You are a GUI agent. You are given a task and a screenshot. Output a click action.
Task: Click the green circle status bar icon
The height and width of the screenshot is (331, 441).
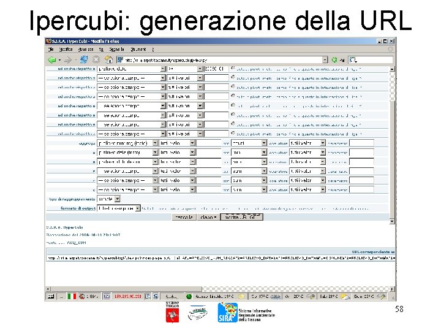point(189,296)
